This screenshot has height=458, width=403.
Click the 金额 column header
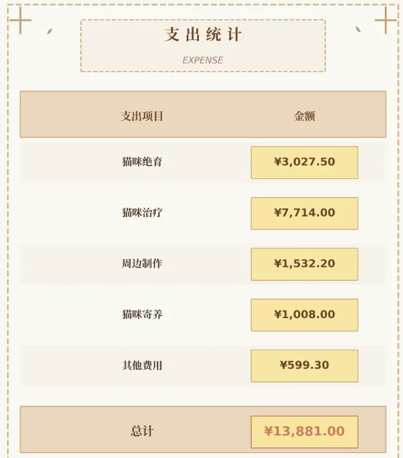tap(304, 116)
